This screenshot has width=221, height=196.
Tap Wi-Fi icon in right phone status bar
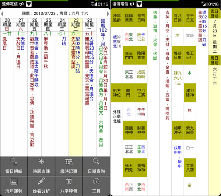pos(139,4)
